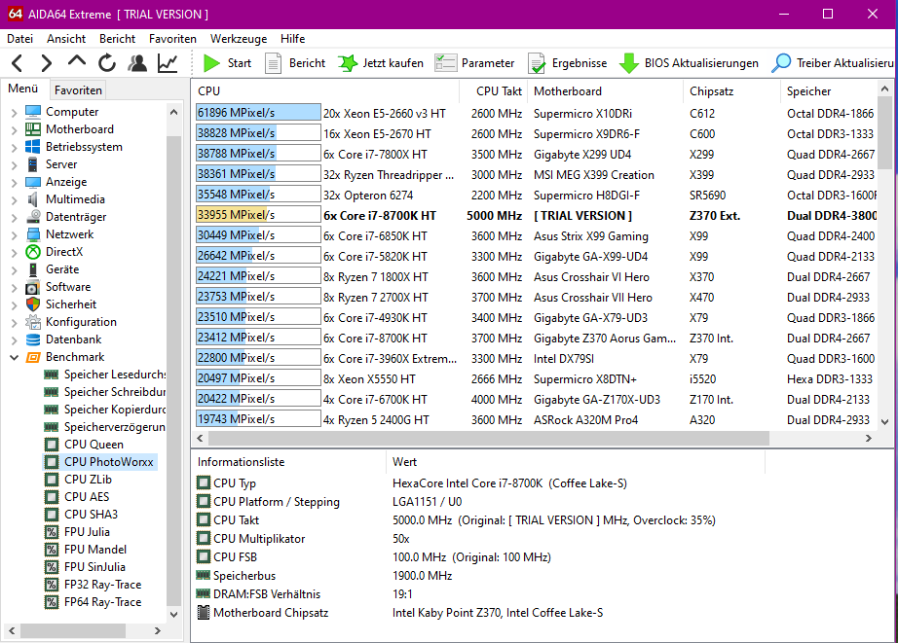Select FPU Julia benchmark
This screenshot has width=898, height=643.
87,532
